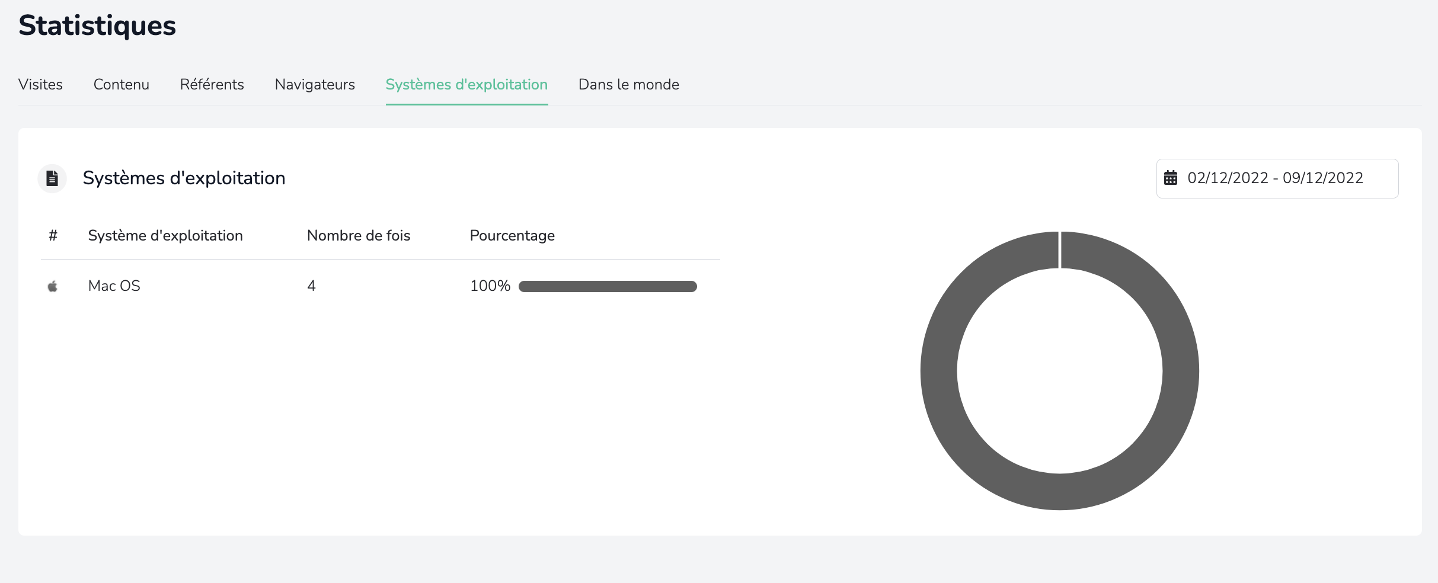This screenshot has height=583, width=1438.
Task: Open the date range picker 02/12/2022 - 09/12/2022
Action: 1277,178
